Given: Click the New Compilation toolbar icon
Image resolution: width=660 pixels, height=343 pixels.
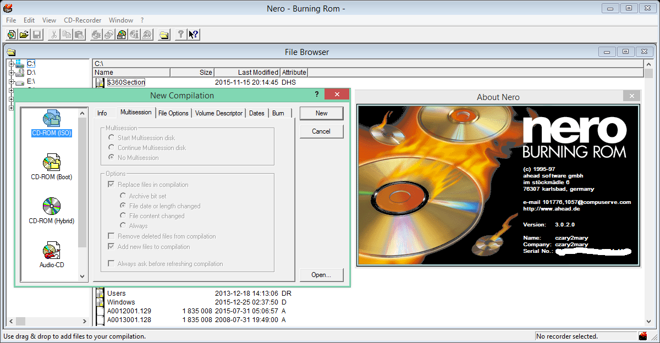Looking at the screenshot, I should click(x=12, y=35).
